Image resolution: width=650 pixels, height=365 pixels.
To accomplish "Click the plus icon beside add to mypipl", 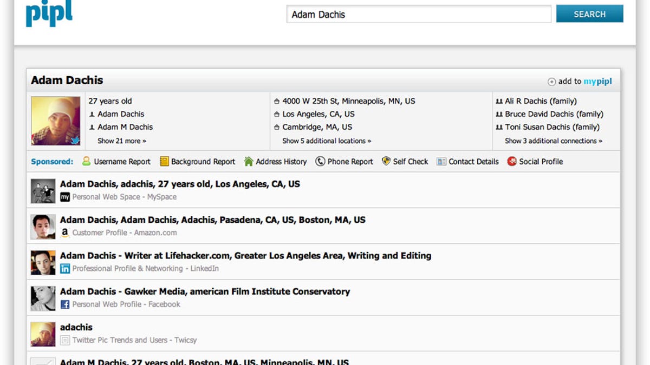I will [551, 82].
